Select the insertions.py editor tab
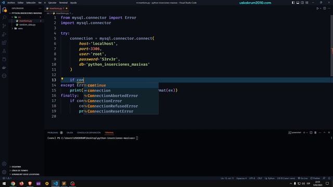 (x=57, y=8)
